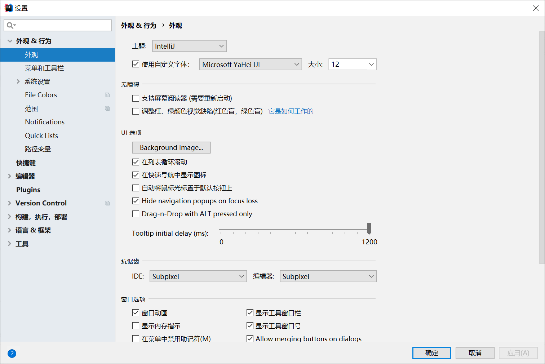Click the project-level icon beside File Colors
Screen dimensions: 545x364
[x=107, y=95]
